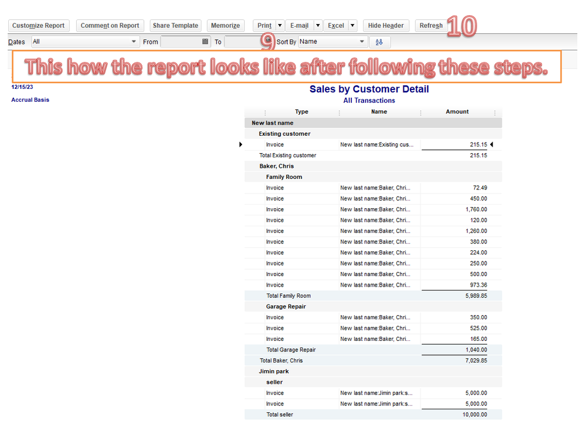Click Share Template button
Viewport: 585px width, 438px height.
coord(175,26)
